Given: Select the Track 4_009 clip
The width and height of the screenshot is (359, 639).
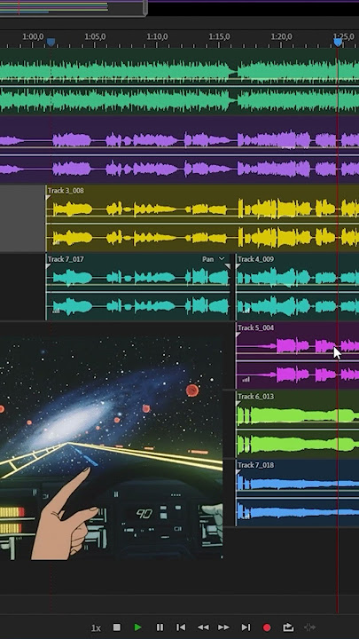Looking at the screenshot, I should (298, 287).
